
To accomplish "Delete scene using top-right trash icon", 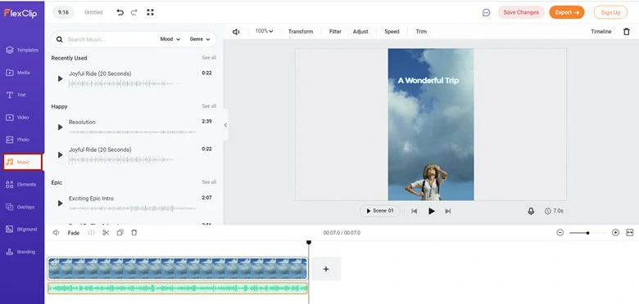I will (x=627, y=31).
